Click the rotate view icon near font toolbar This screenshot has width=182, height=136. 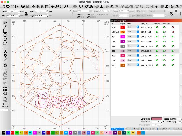(x=171, y=14)
